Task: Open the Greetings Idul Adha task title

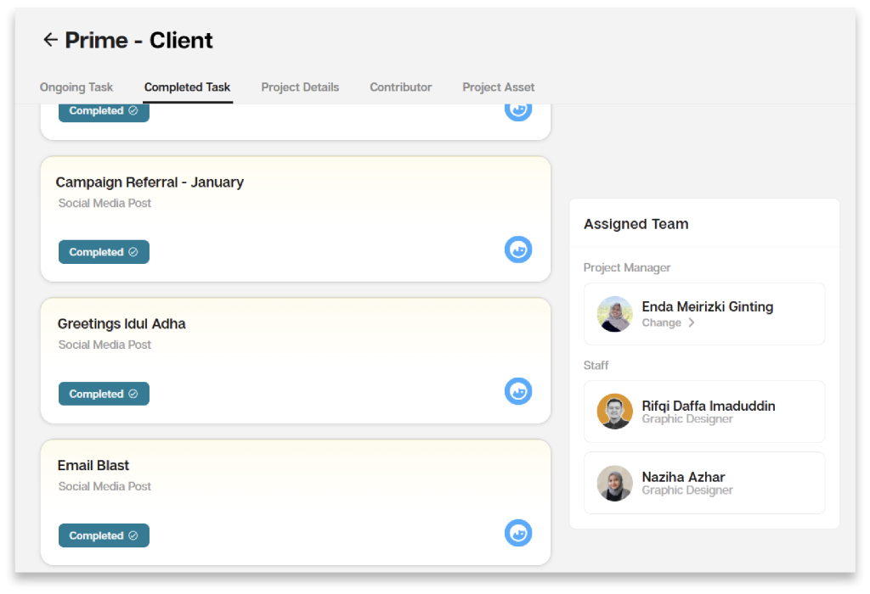Action: tap(121, 324)
